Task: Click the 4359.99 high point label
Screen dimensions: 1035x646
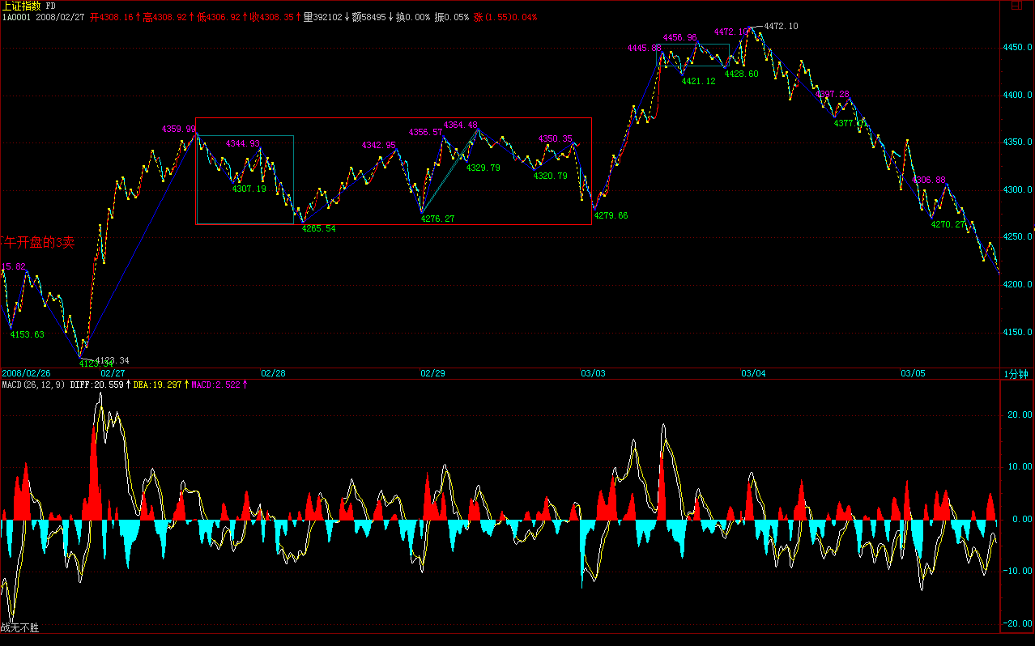Action: [178, 129]
